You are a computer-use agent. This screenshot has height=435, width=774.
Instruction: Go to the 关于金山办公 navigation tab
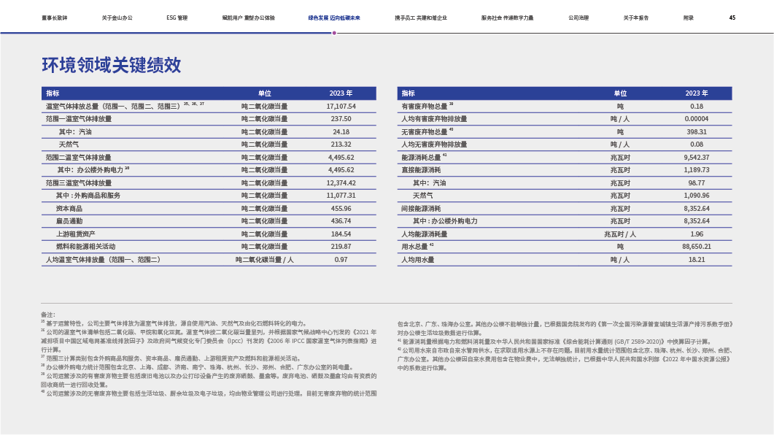pyautogui.click(x=117, y=17)
